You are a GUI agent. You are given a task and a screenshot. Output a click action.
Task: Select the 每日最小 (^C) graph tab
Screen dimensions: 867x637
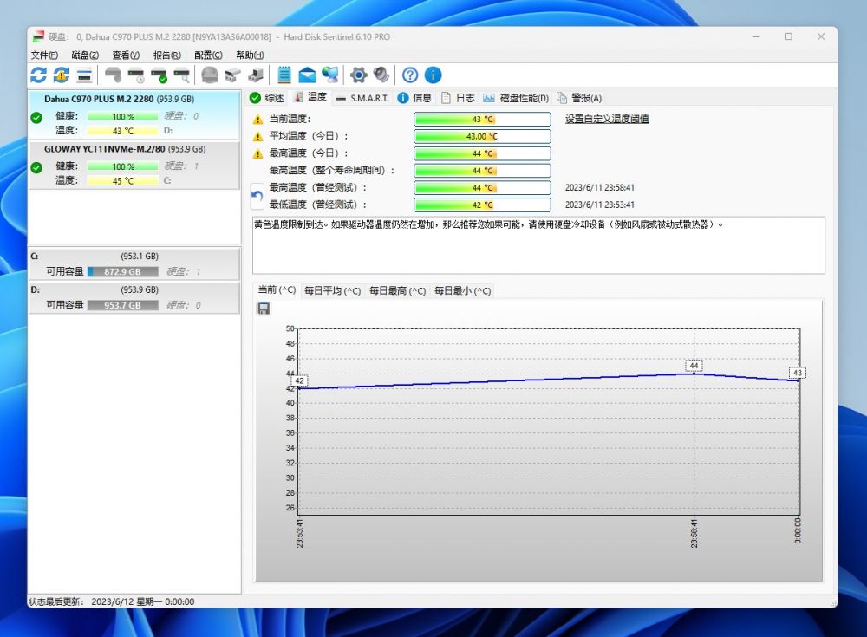click(x=462, y=291)
